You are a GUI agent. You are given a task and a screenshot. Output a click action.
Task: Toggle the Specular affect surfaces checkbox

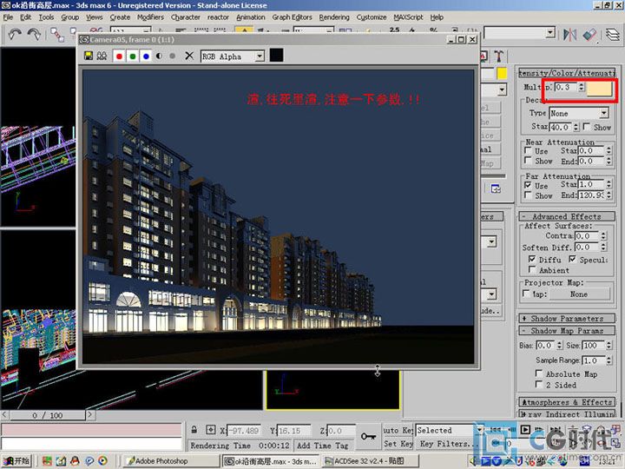click(572, 259)
